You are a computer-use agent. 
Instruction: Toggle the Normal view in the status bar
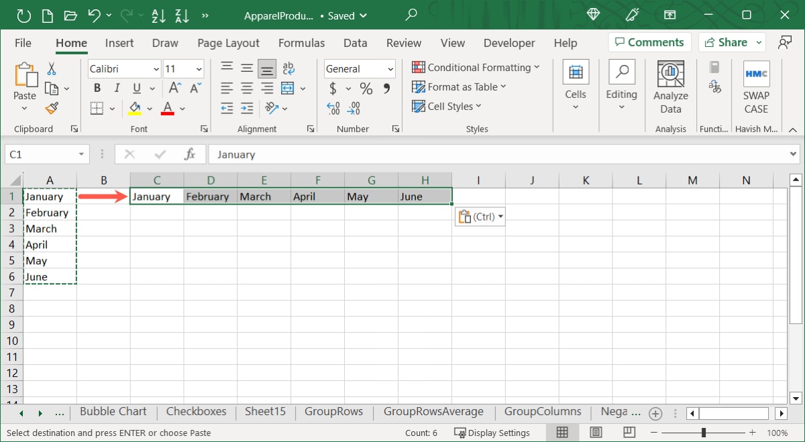coord(563,432)
